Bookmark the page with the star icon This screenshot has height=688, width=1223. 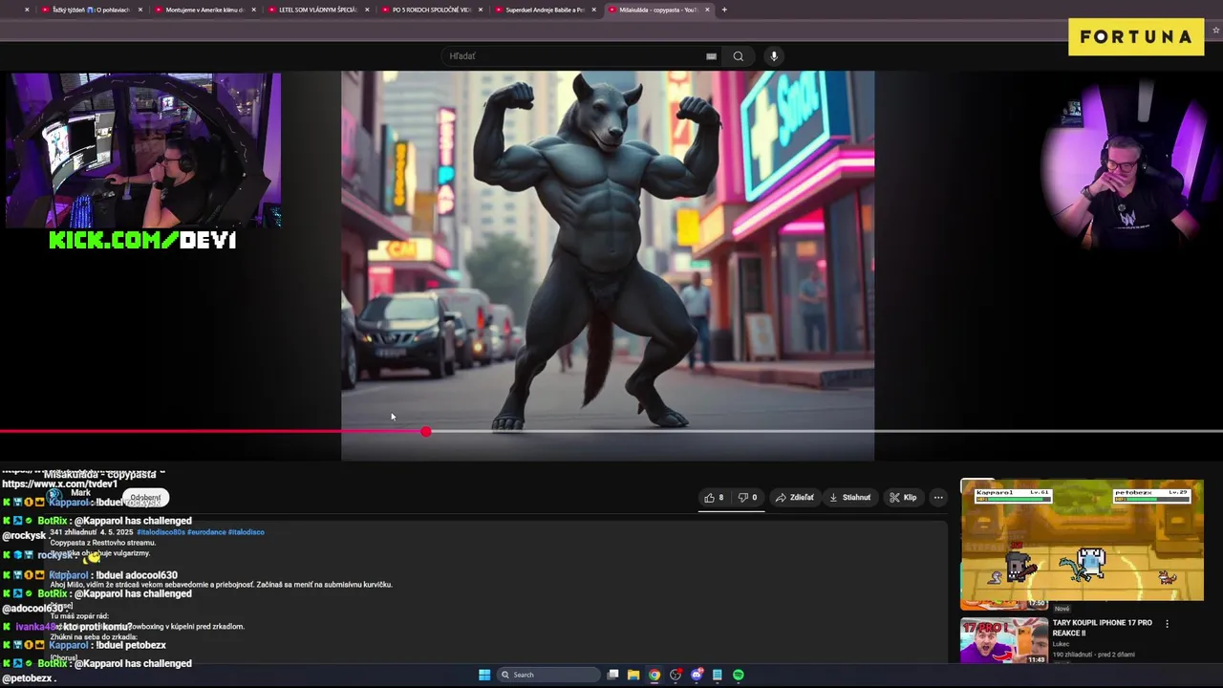pos(1215,31)
